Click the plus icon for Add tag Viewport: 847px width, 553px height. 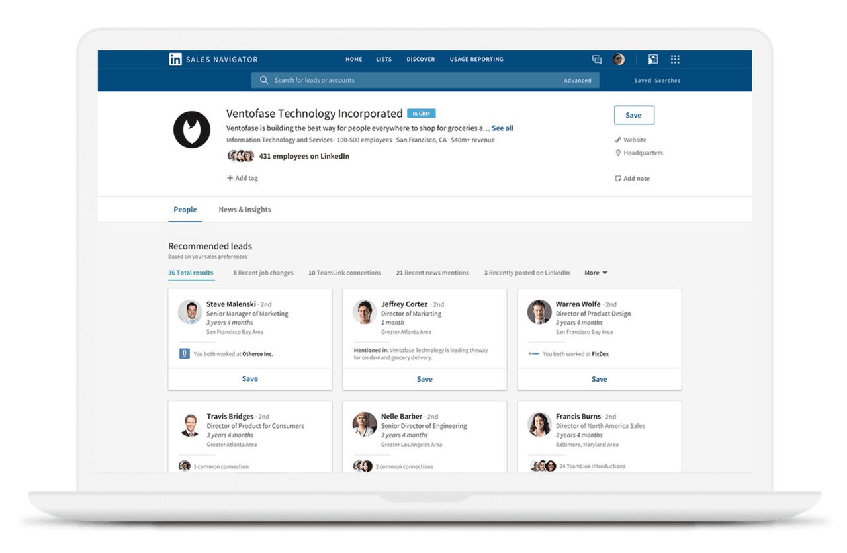tap(230, 178)
